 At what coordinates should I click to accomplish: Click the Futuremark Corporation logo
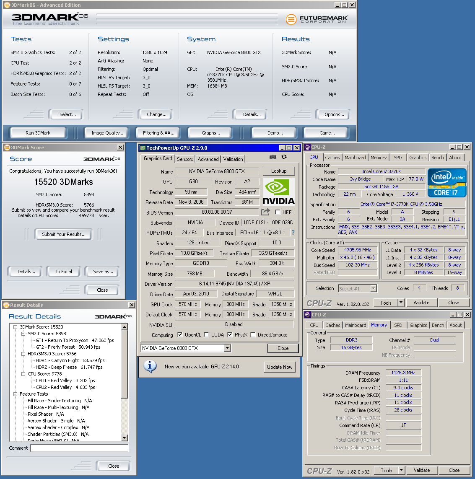317,19
